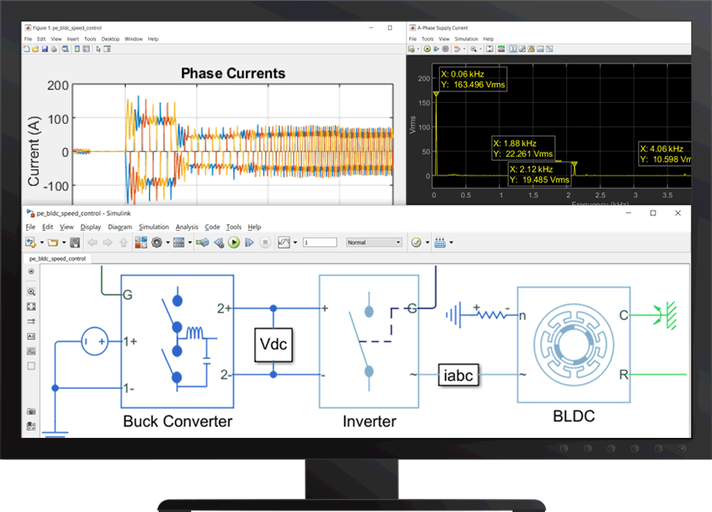The image size is (712, 512).
Task: Click the simulation stop time input field
Action: point(320,242)
